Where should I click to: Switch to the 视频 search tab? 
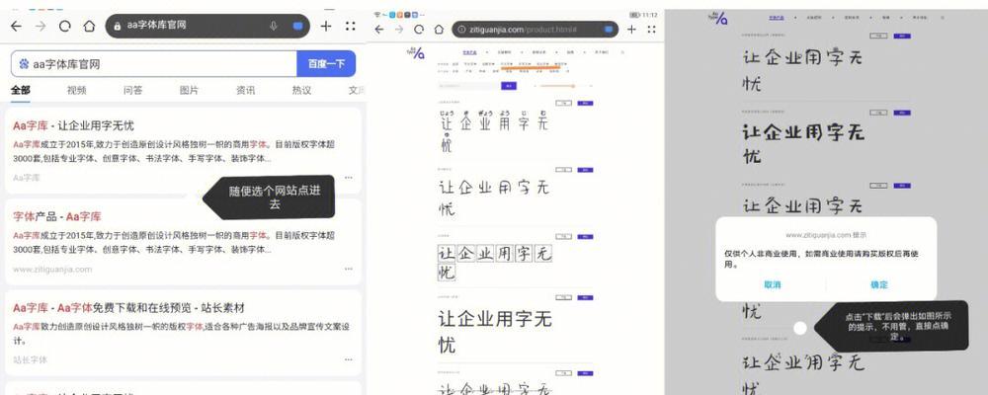click(77, 90)
